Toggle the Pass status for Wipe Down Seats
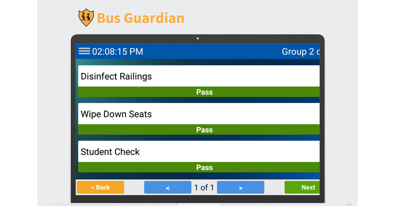This screenshot has height=206, width=395. pyautogui.click(x=204, y=130)
